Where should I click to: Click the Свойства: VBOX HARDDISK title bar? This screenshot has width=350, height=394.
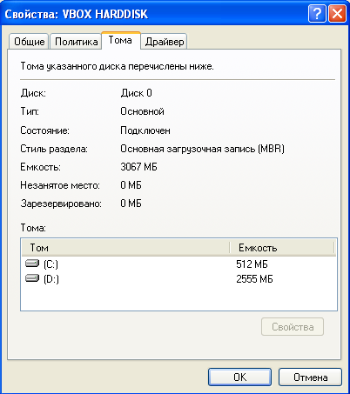155,14
